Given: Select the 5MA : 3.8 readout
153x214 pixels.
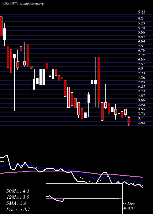Looking at the screenshot, I should click(x=17, y=203).
